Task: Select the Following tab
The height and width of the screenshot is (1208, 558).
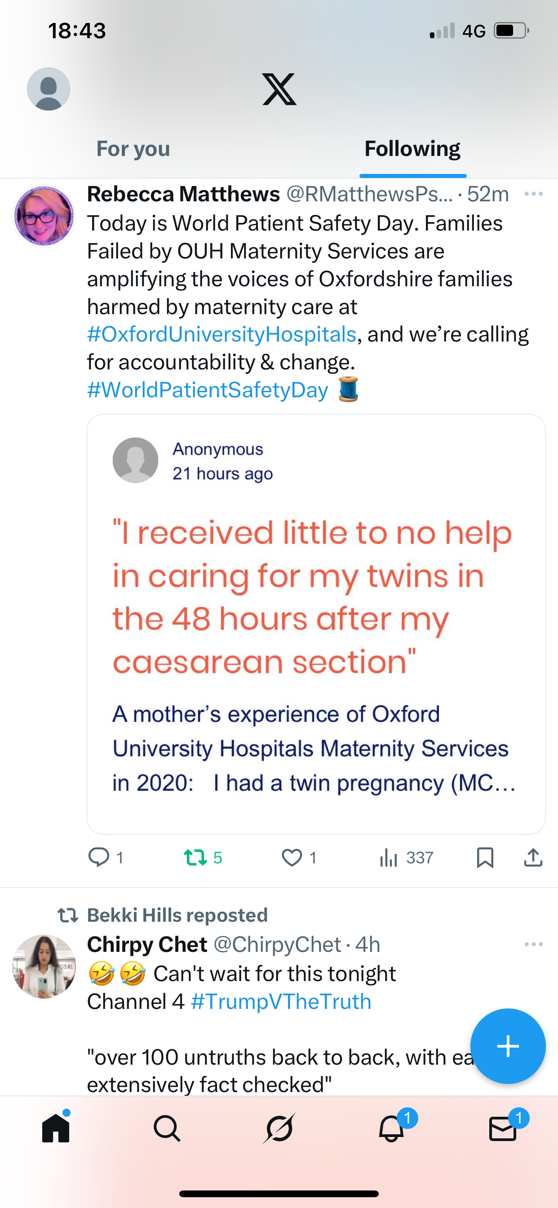Action: point(412,149)
